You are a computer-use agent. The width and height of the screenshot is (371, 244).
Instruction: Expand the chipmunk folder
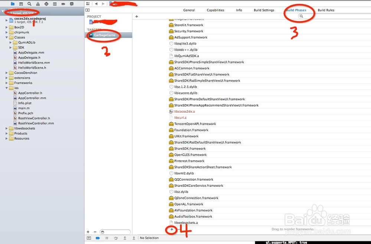point(7,32)
